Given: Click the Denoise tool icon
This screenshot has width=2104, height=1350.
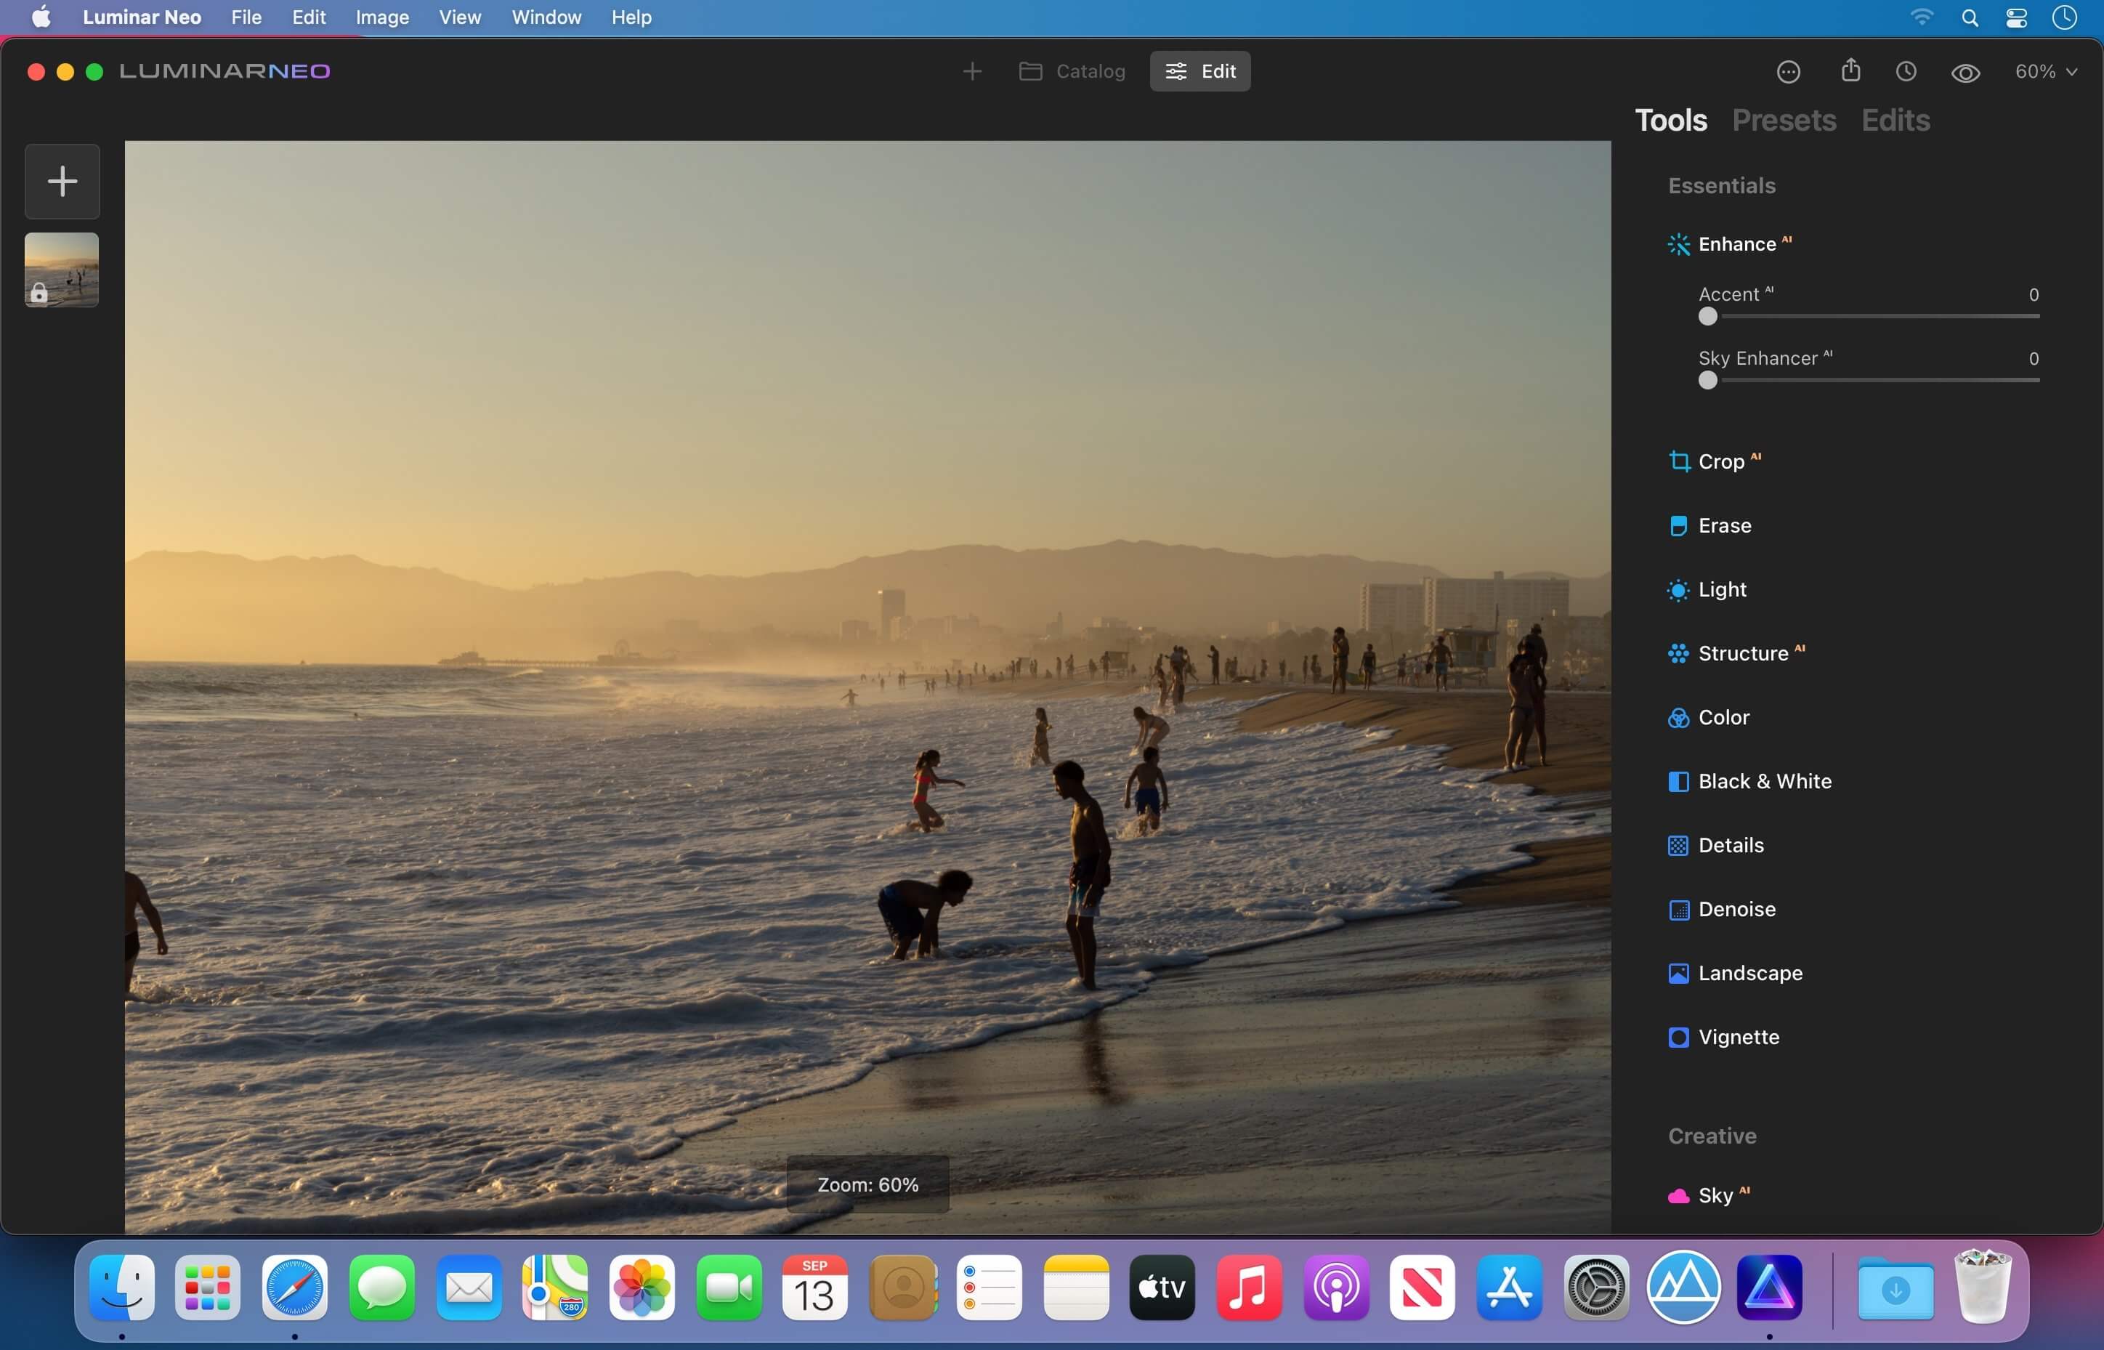Looking at the screenshot, I should pyautogui.click(x=1678, y=909).
